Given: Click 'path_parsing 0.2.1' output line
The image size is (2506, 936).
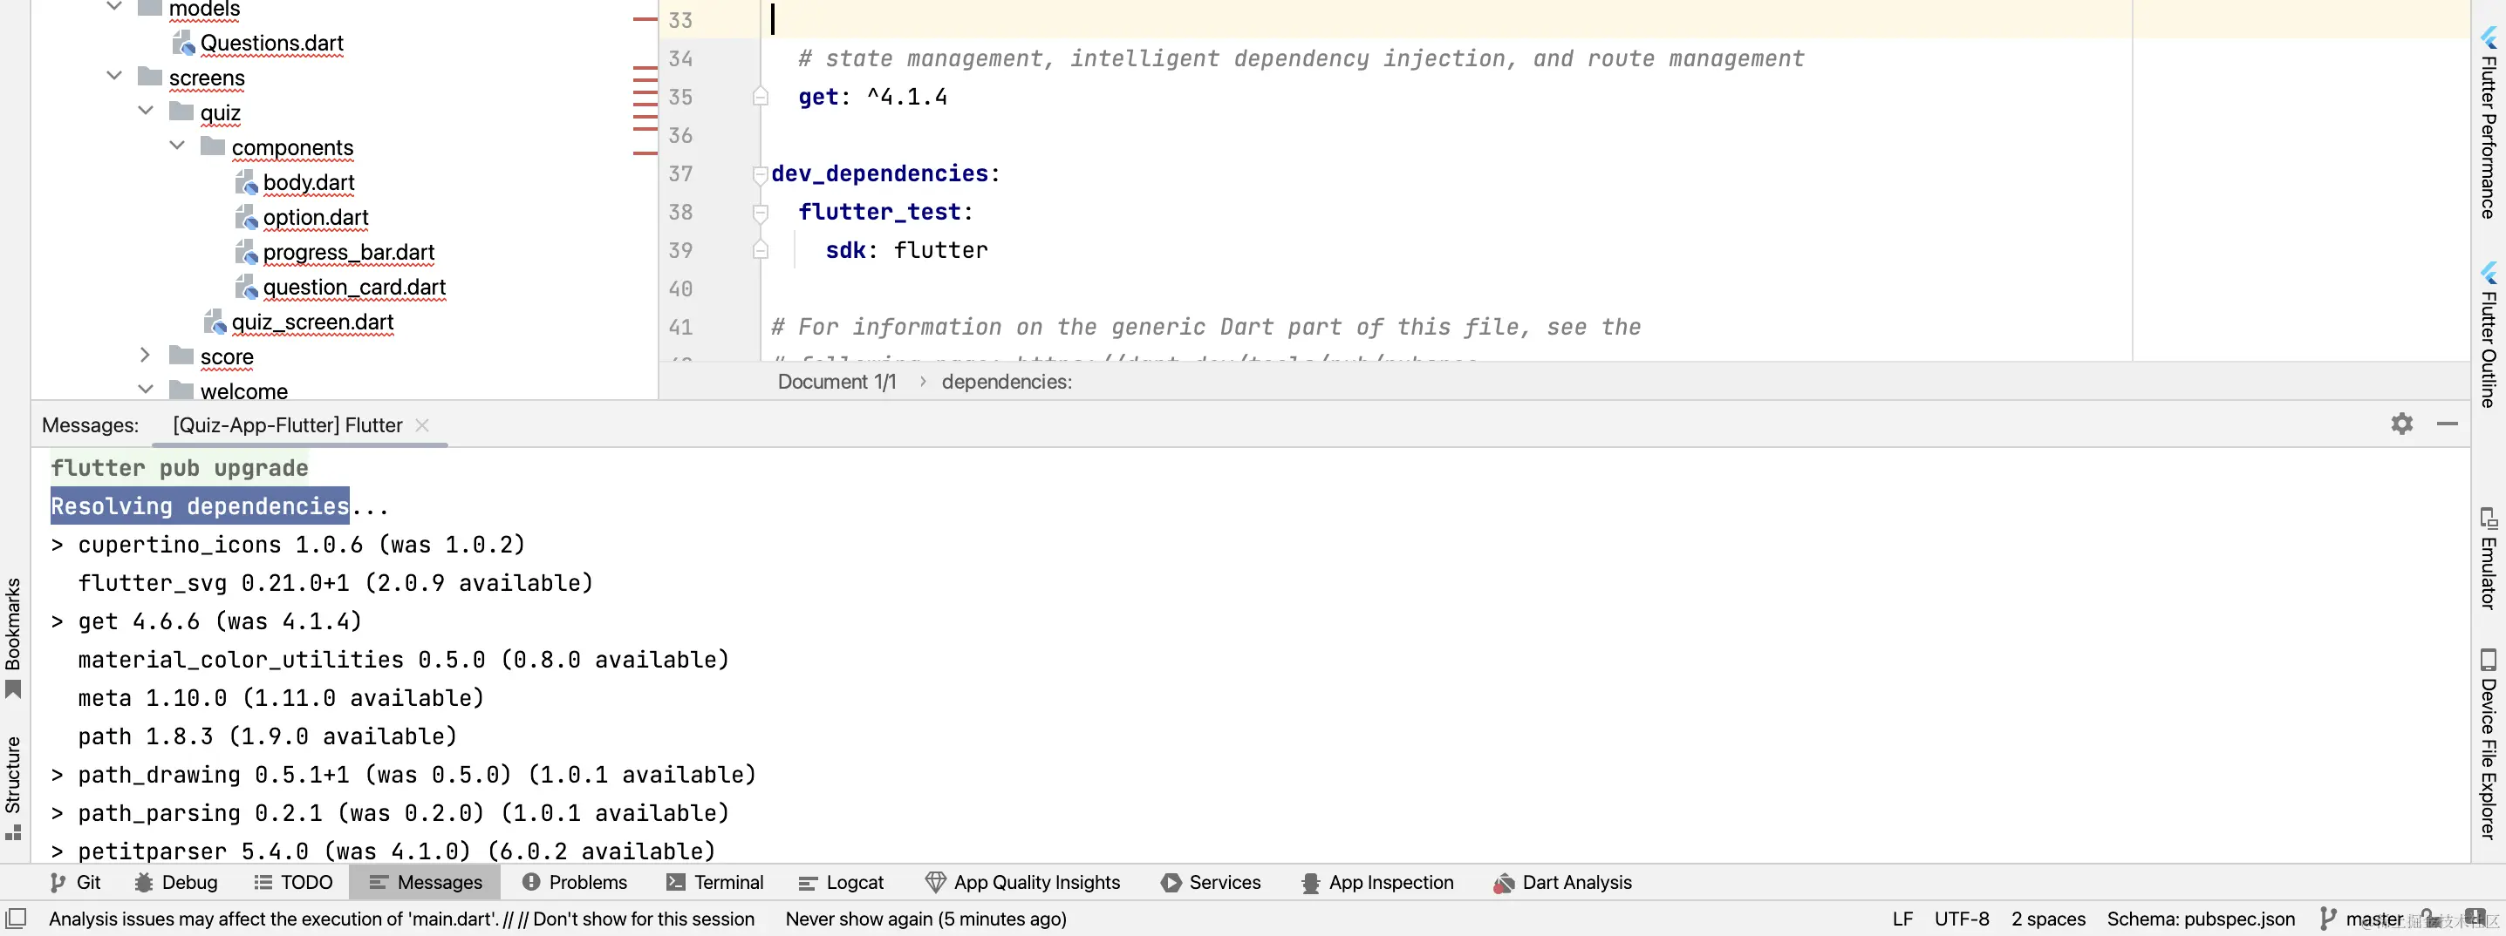Looking at the screenshot, I should (403, 813).
